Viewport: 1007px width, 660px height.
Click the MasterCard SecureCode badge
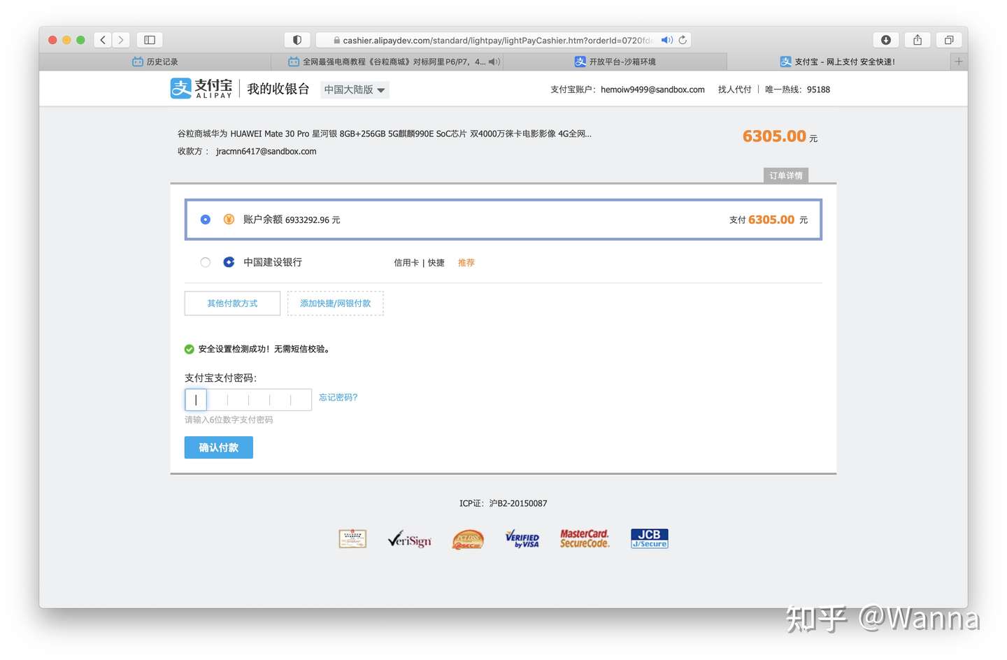[585, 538]
